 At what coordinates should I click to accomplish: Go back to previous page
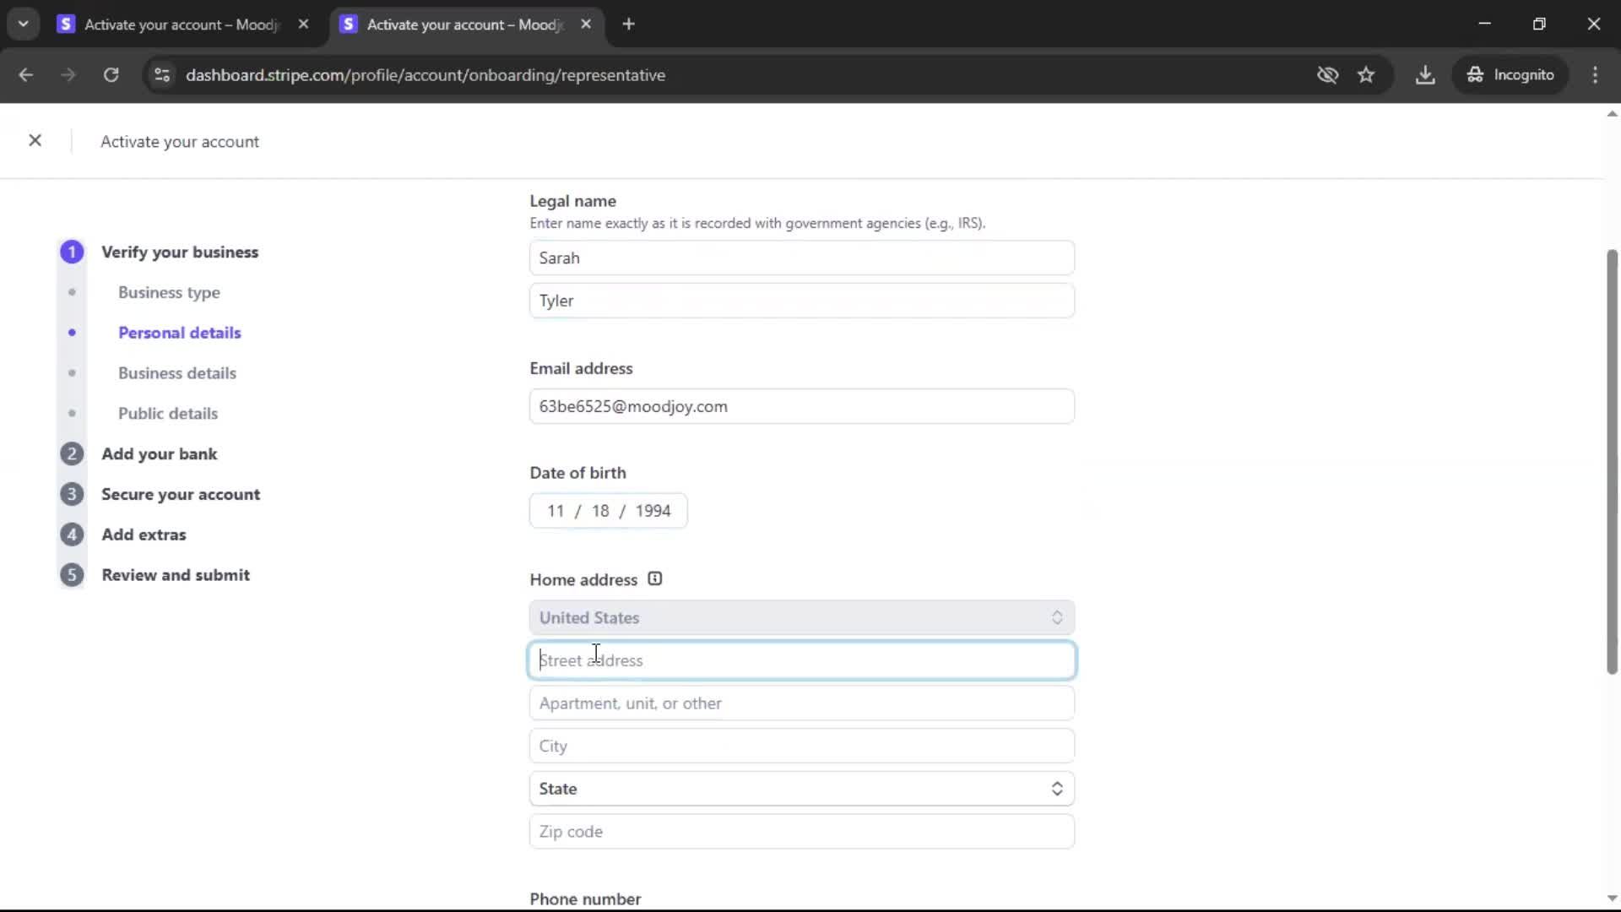[x=26, y=75]
